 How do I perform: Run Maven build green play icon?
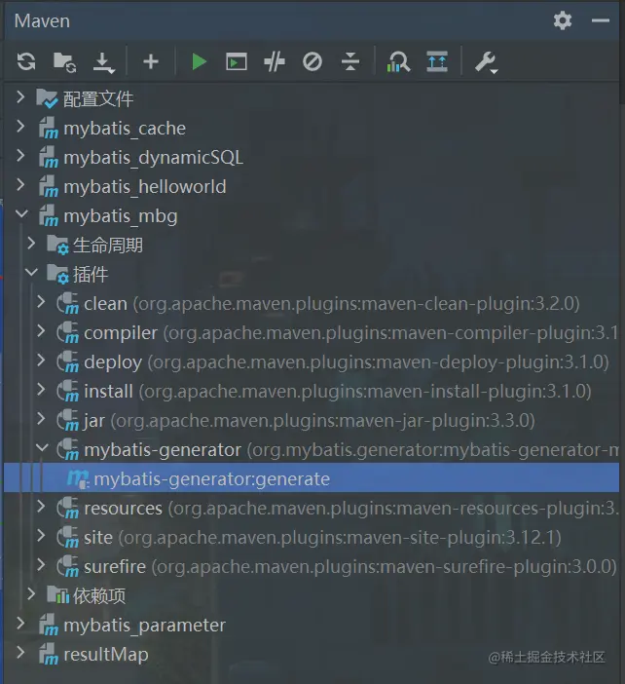tap(199, 61)
